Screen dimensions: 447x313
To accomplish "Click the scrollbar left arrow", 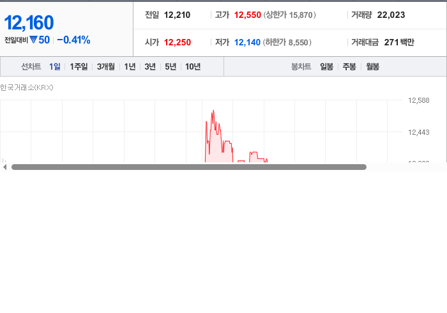I will point(4,167).
